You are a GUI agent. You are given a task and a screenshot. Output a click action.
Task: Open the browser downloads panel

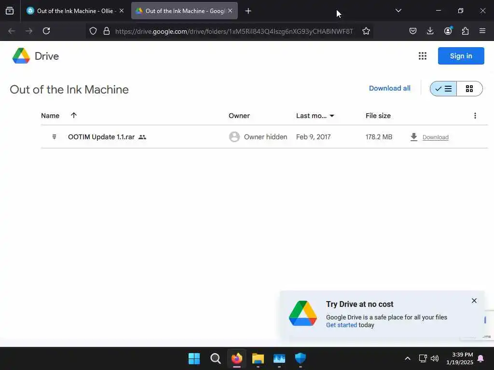point(430,31)
